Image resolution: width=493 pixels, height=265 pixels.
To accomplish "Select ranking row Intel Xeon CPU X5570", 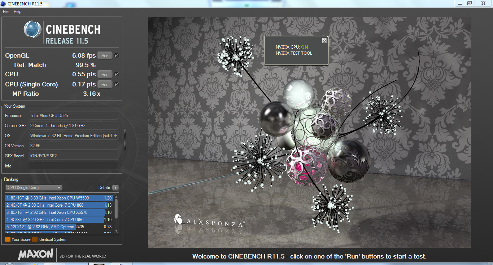I will click(x=59, y=212).
